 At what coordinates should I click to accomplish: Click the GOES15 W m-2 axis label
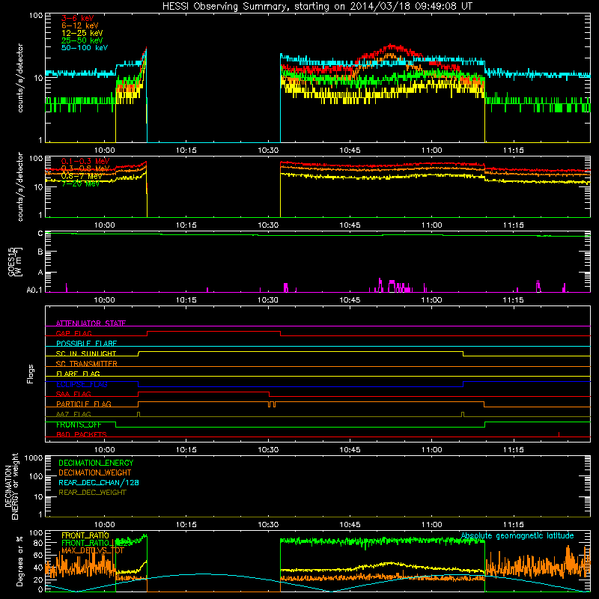coord(15,261)
